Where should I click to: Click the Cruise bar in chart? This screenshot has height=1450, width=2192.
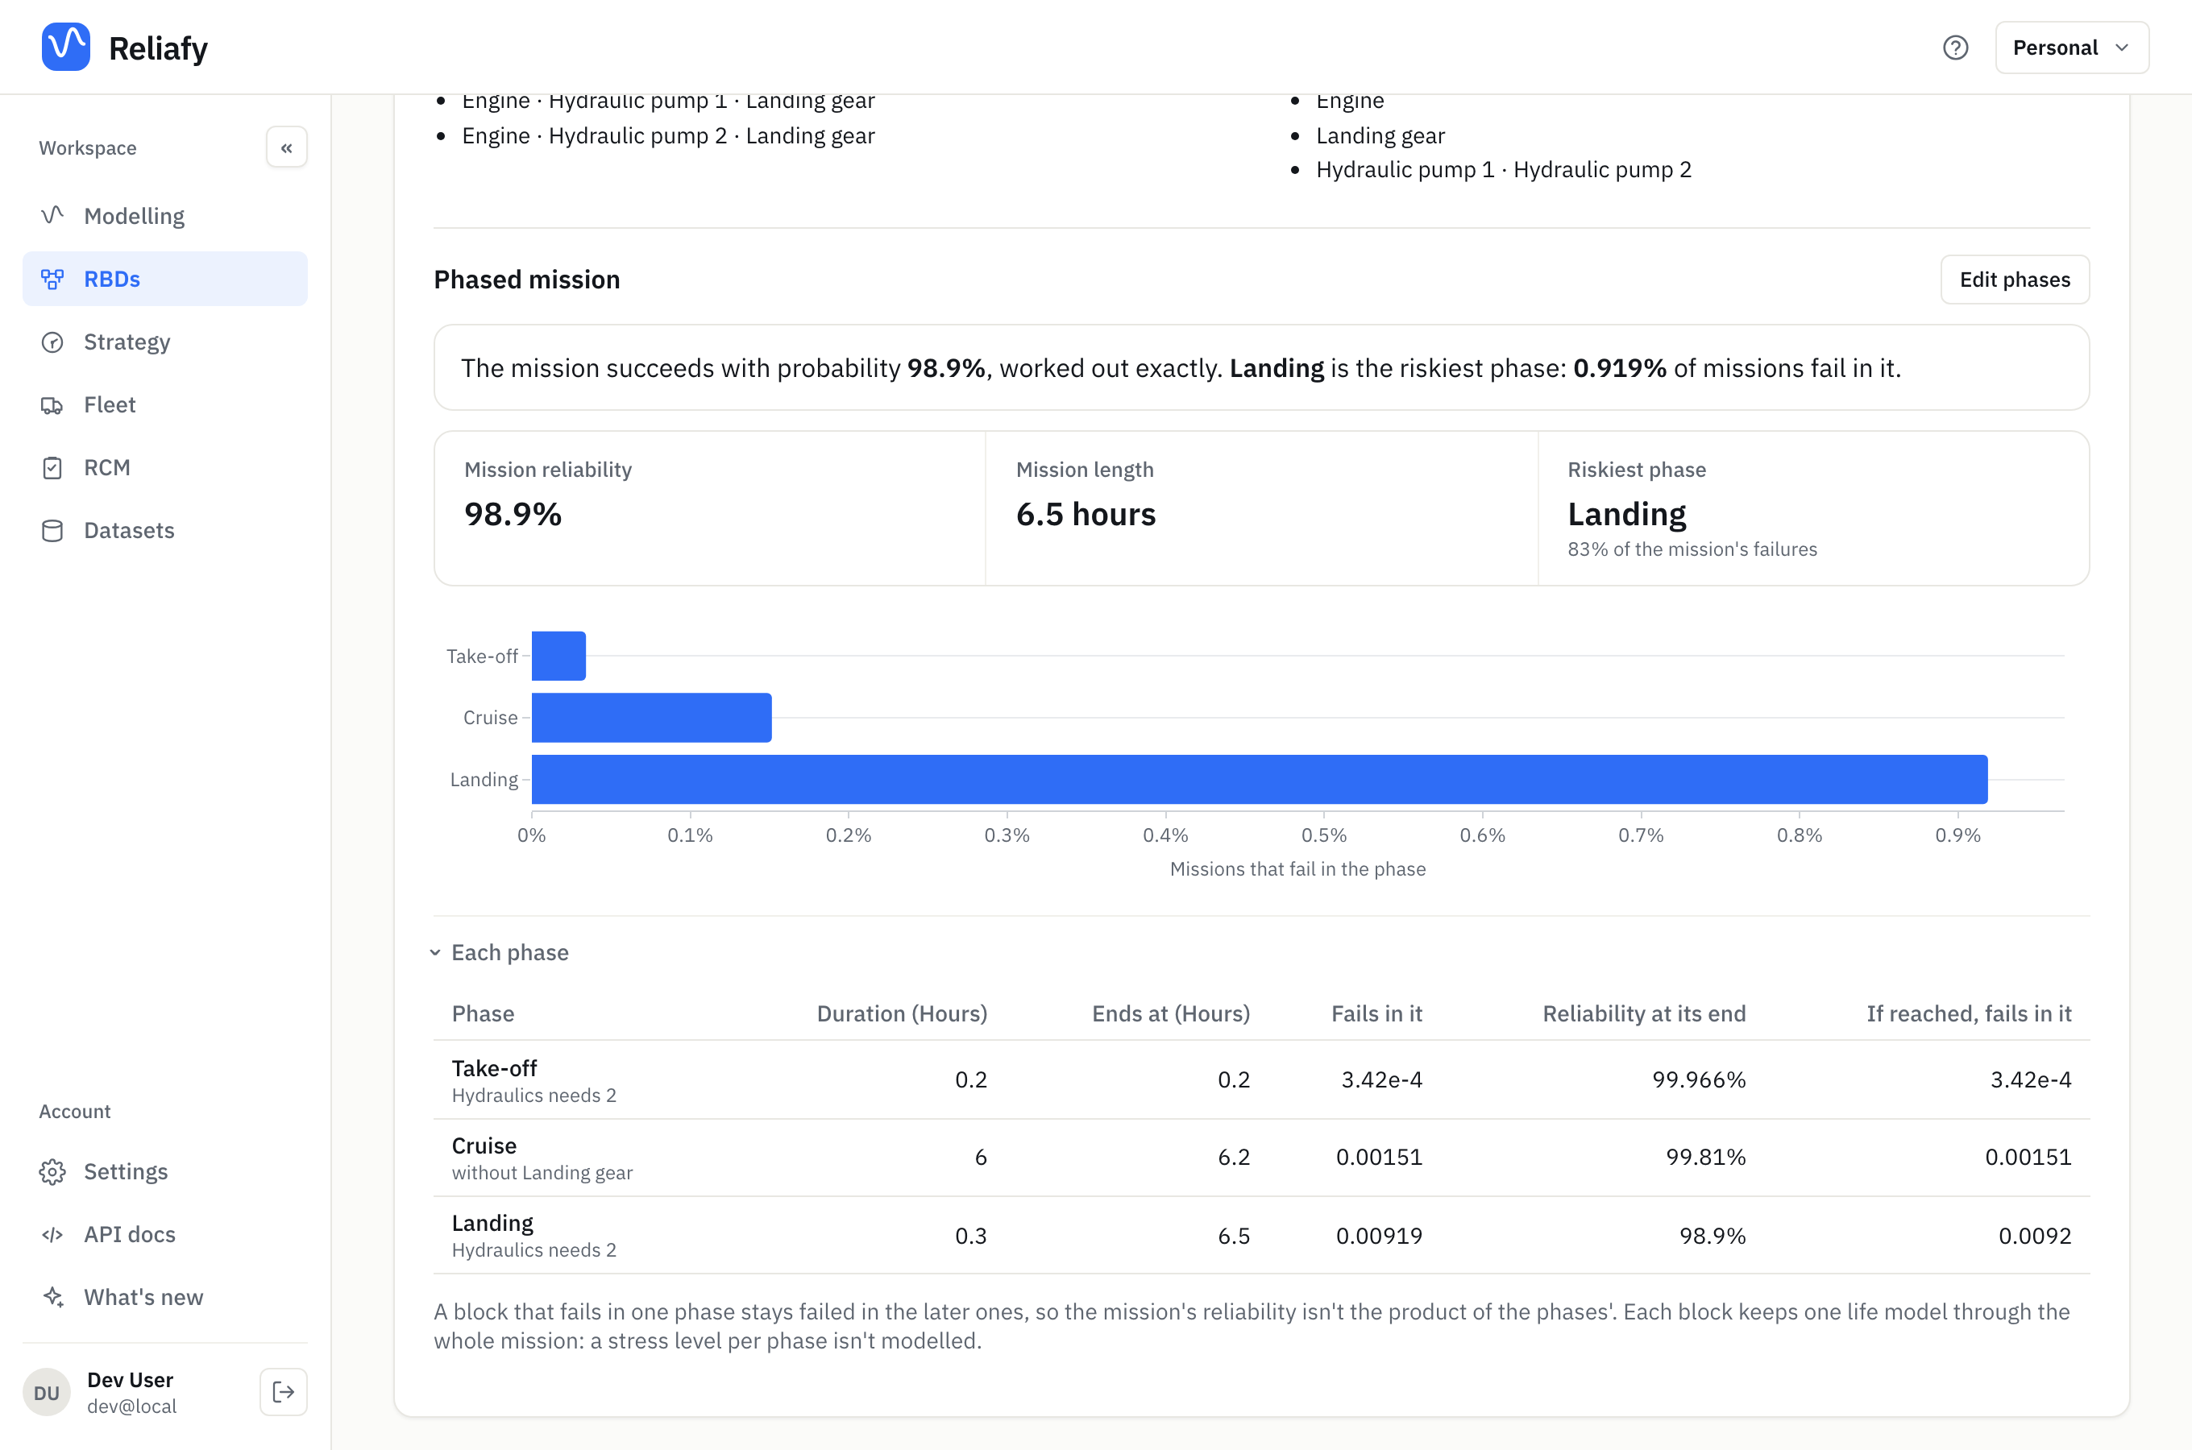(x=652, y=718)
